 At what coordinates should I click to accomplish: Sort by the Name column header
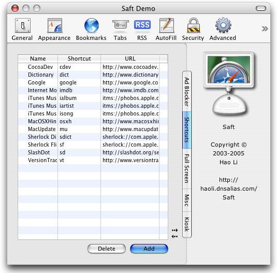[x=38, y=59]
